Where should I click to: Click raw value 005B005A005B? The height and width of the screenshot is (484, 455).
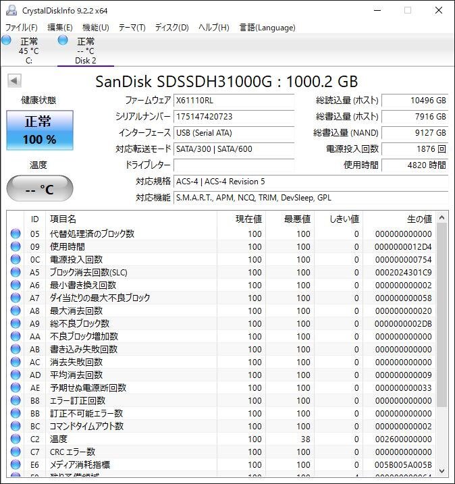coord(403,465)
